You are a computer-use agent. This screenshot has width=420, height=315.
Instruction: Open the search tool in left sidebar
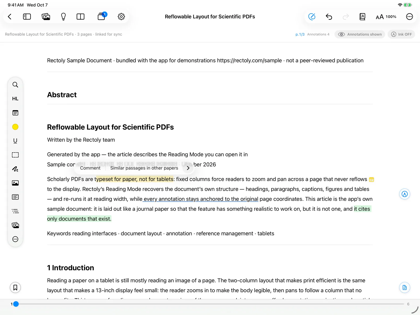(15, 85)
